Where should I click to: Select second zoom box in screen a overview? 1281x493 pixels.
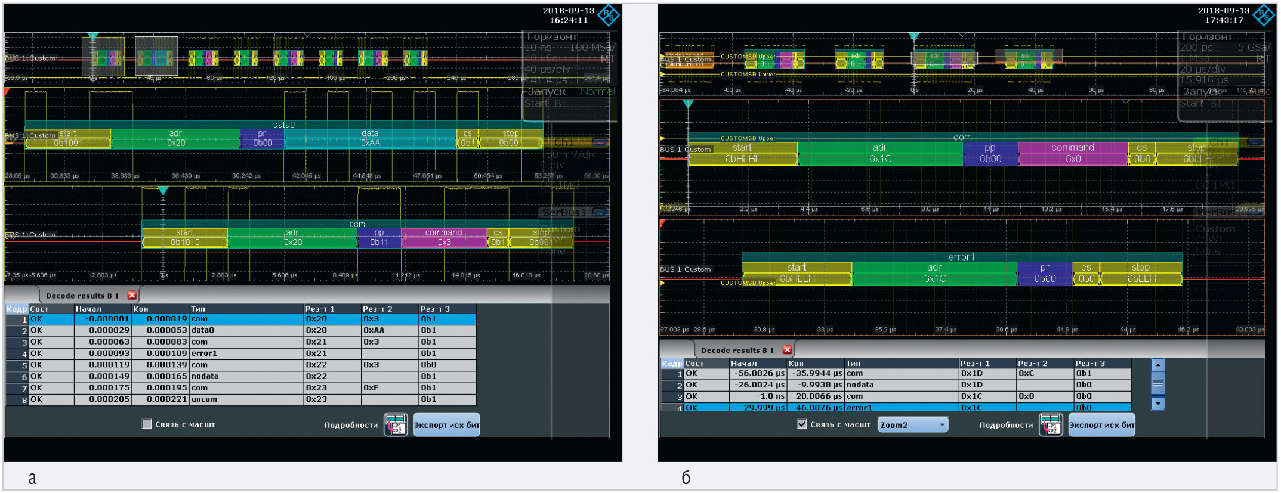click(x=156, y=56)
